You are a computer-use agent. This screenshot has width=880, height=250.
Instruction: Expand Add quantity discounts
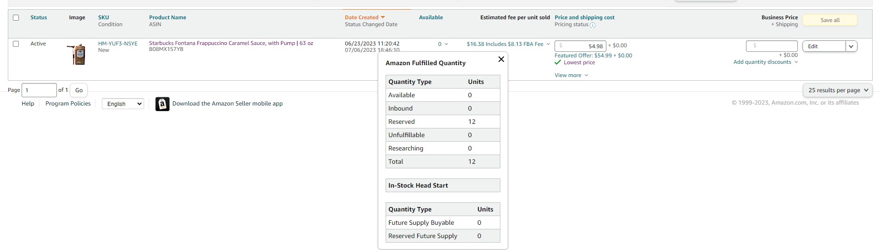coord(765,62)
